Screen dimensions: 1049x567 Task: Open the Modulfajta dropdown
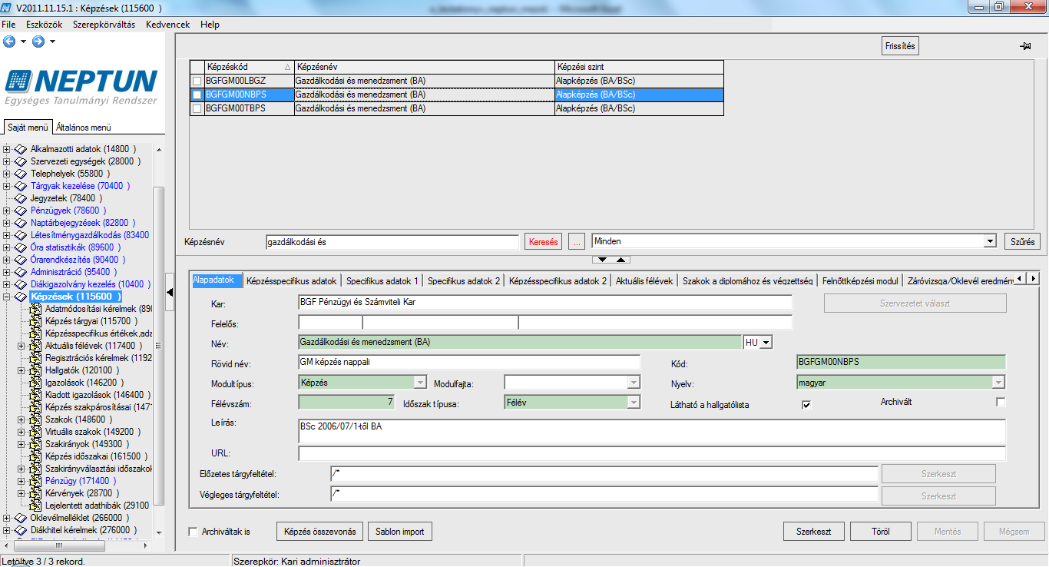(634, 382)
